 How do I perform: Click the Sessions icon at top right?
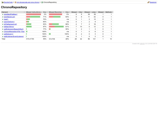tap(148, 2)
